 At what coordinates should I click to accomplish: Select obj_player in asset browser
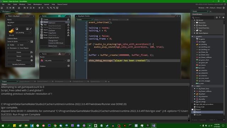202,94
